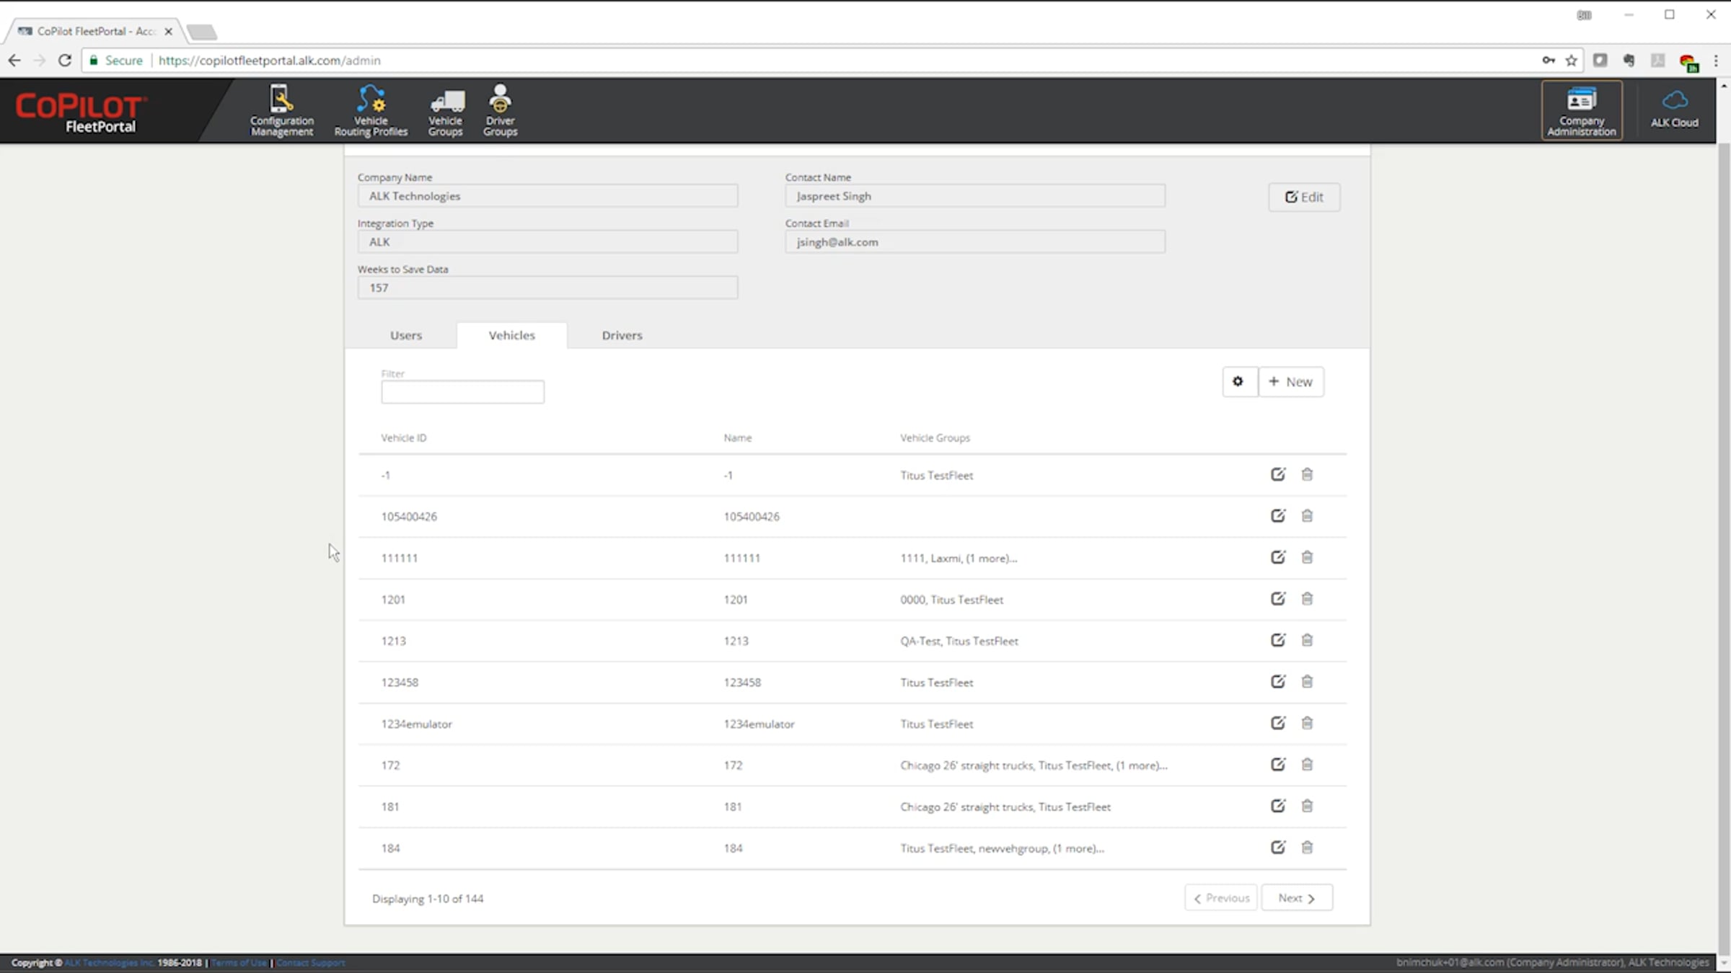Click the edit icon for vehicle 184
Screen dimensions: 1731x973
(x=1277, y=848)
